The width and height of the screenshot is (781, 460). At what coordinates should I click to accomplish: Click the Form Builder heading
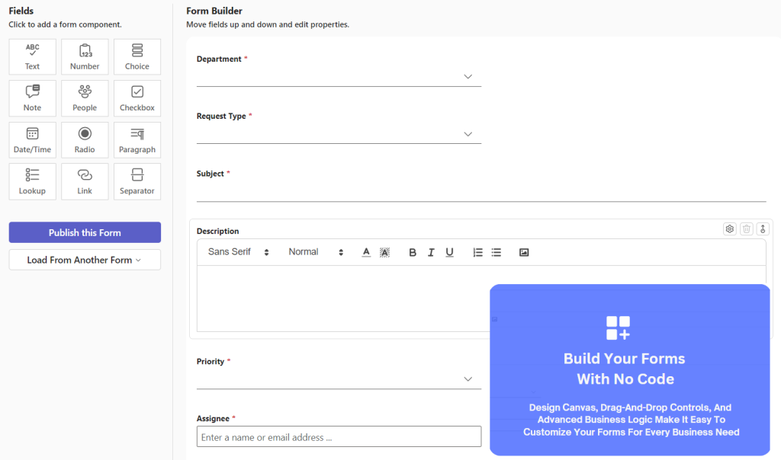point(214,11)
